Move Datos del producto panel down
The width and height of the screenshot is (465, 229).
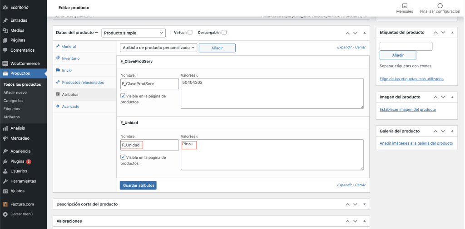point(356,33)
